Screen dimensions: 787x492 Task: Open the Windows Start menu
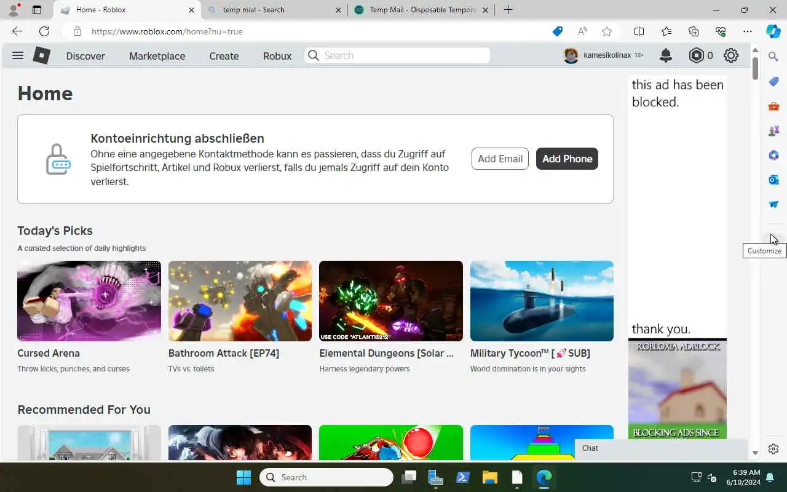(243, 477)
